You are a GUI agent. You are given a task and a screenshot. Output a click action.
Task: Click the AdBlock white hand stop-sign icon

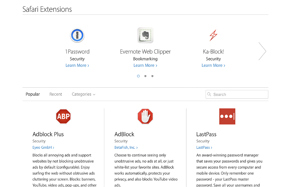click(145, 116)
